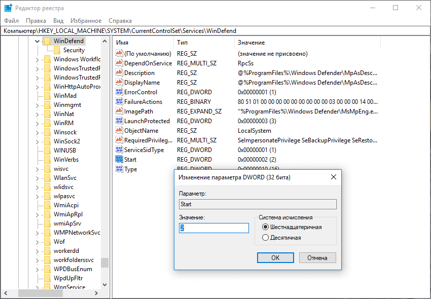The image size is (431, 299).
Task: Click the WinNat folder icon
Action: tap(47, 114)
